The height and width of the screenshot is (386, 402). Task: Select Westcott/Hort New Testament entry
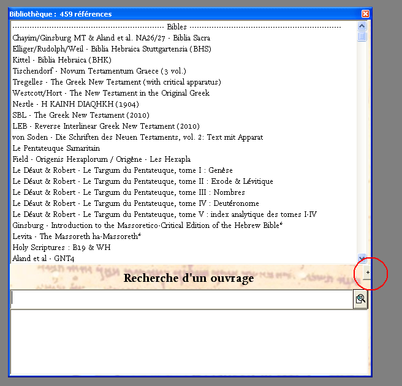coord(111,93)
